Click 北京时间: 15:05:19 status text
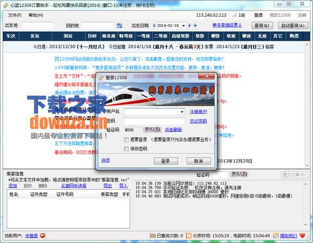 click(x=211, y=236)
